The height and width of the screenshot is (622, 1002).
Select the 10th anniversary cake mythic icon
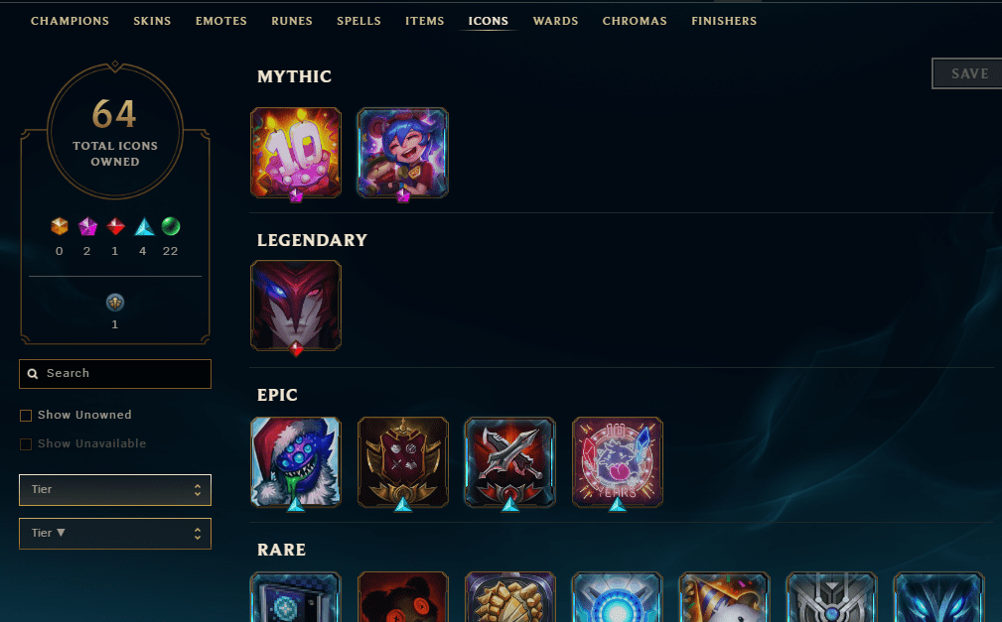point(296,153)
